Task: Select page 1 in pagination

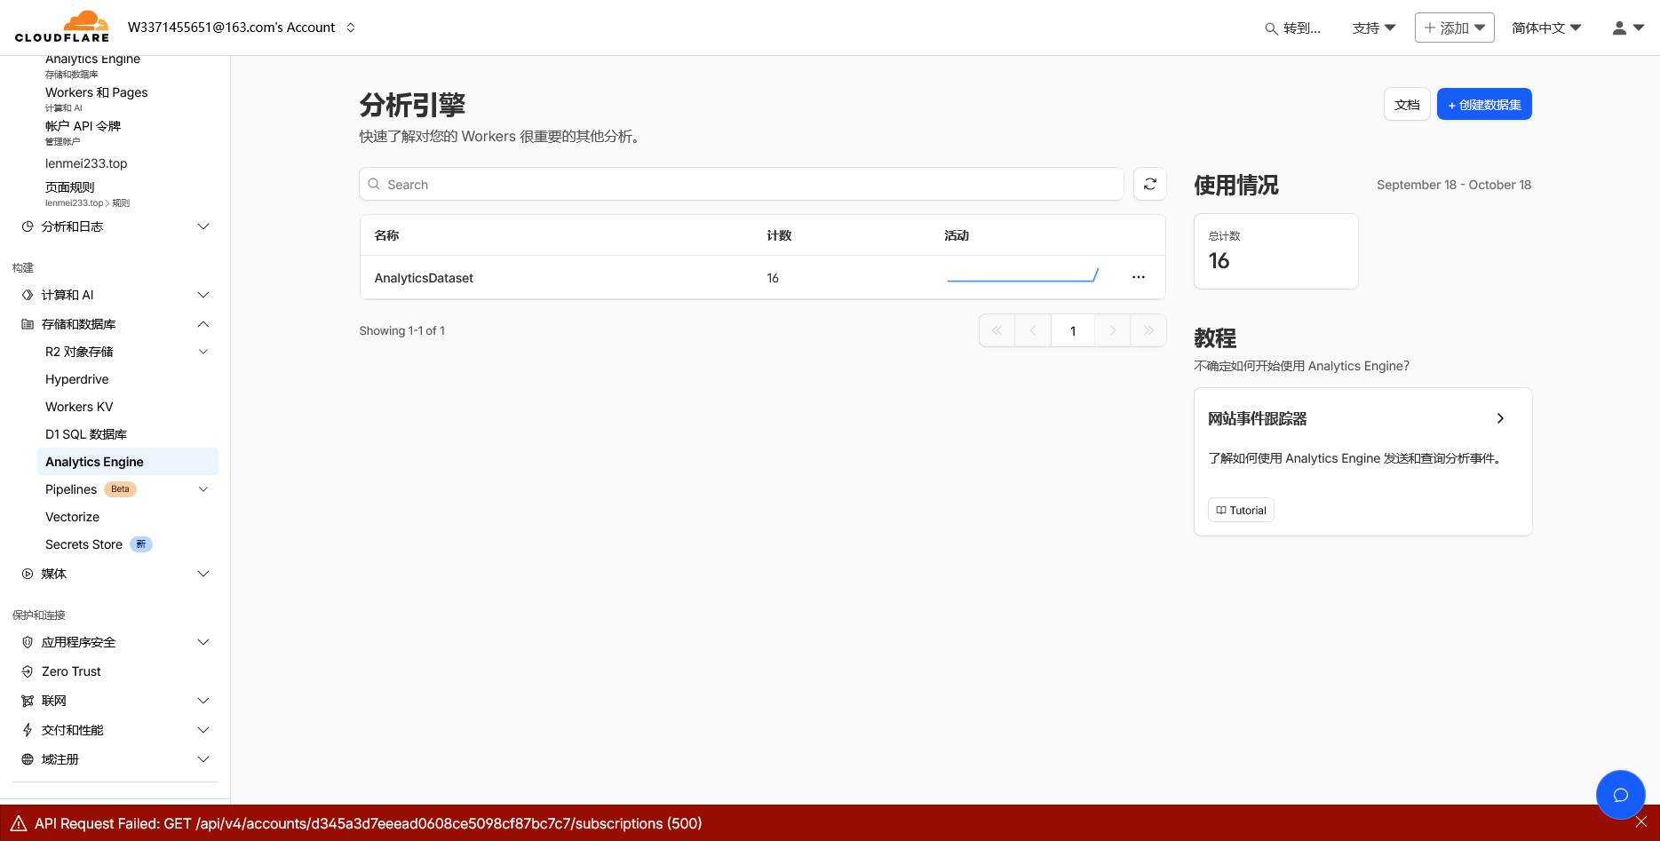Action: (1072, 329)
